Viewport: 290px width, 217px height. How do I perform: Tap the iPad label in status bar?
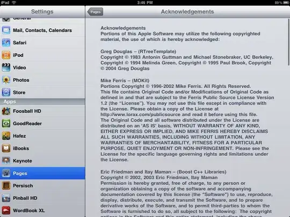(5, 3)
